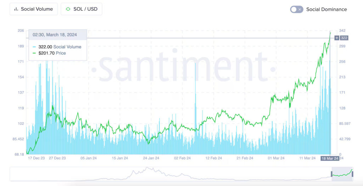The height and width of the screenshot is (186, 363).
Task: Click the green circle icon beside SOL / USD
Action: pos(68,9)
